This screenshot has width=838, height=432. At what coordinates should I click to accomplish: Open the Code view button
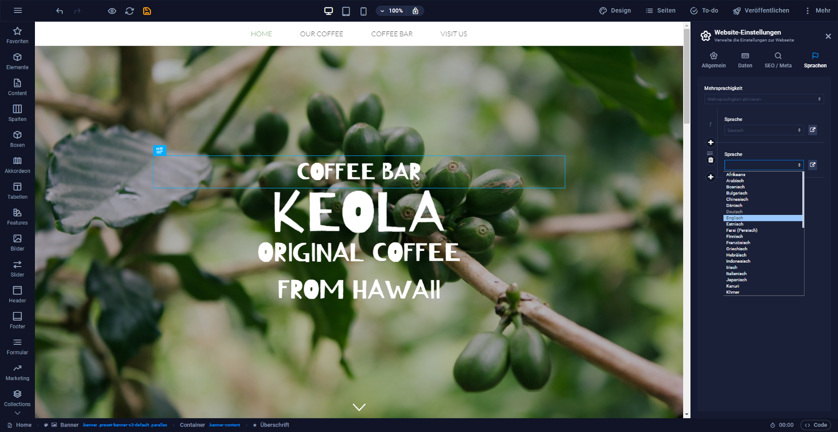click(816, 425)
